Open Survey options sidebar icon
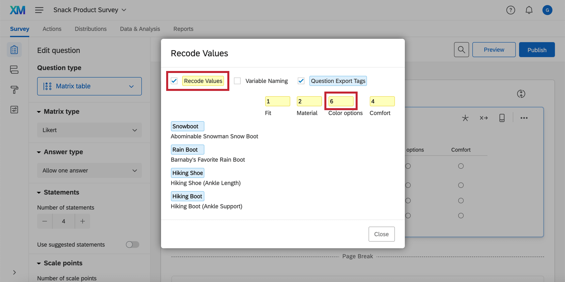The height and width of the screenshot is (282, 565). point(14,110)
